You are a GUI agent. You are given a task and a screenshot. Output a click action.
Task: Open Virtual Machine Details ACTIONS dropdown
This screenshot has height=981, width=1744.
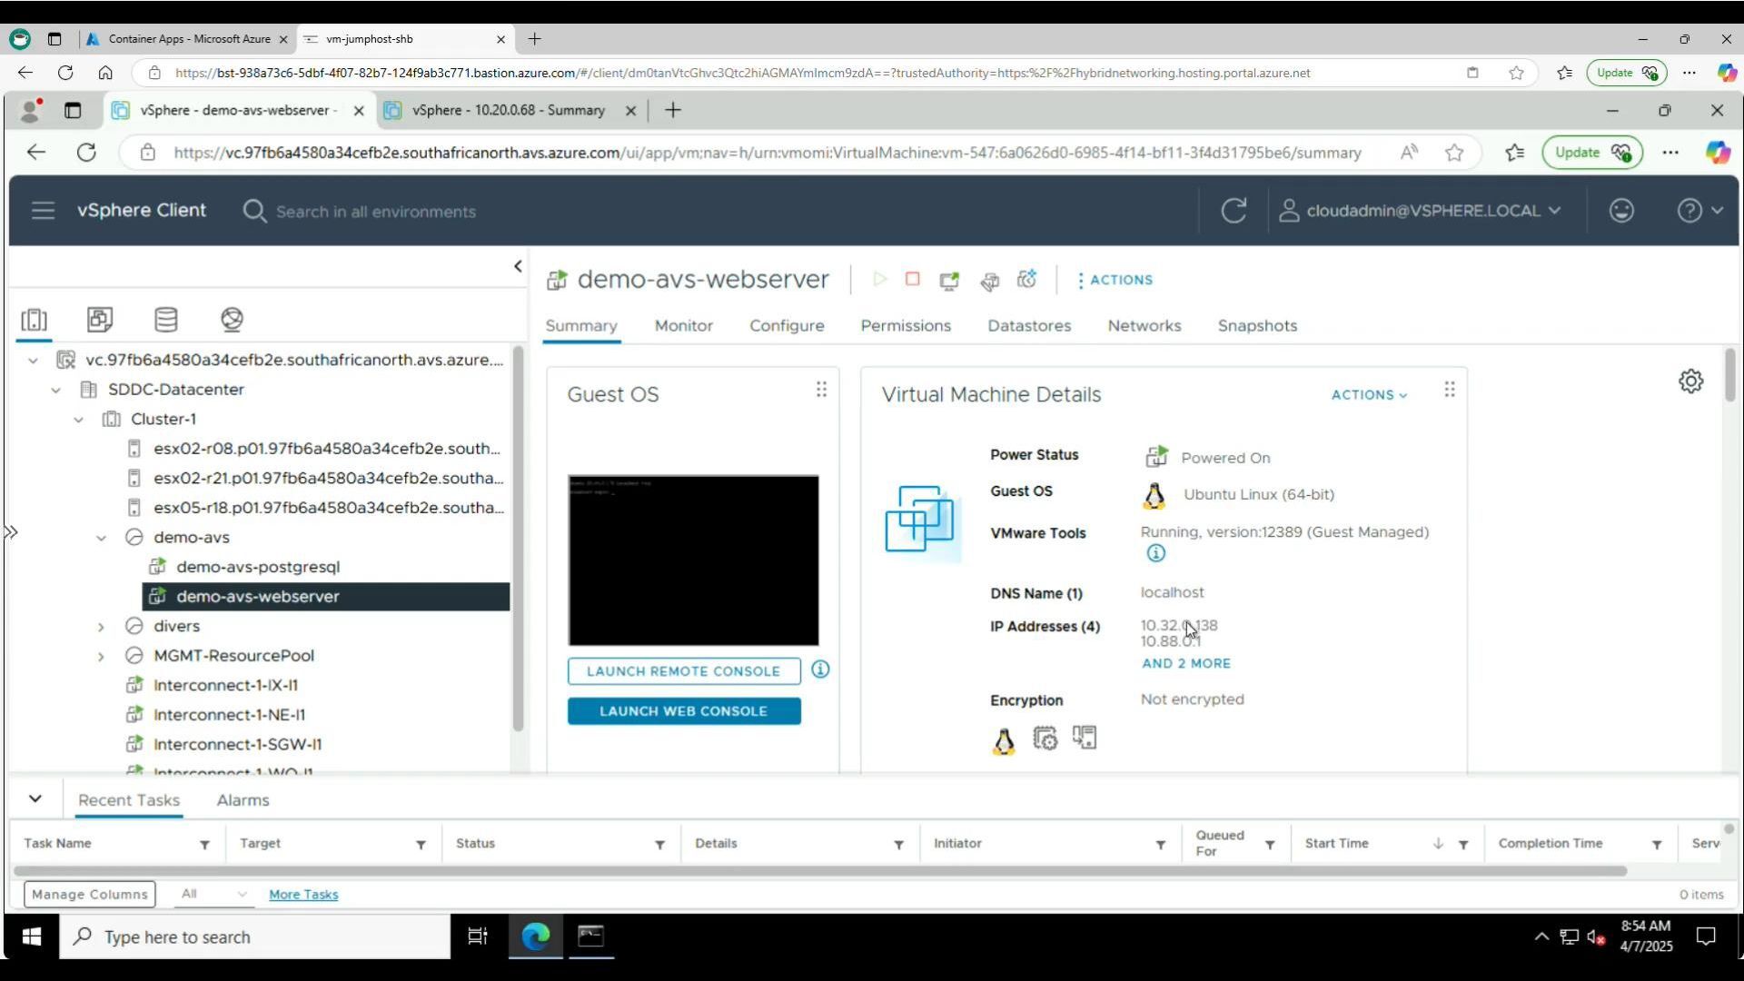pos(1369,395)
